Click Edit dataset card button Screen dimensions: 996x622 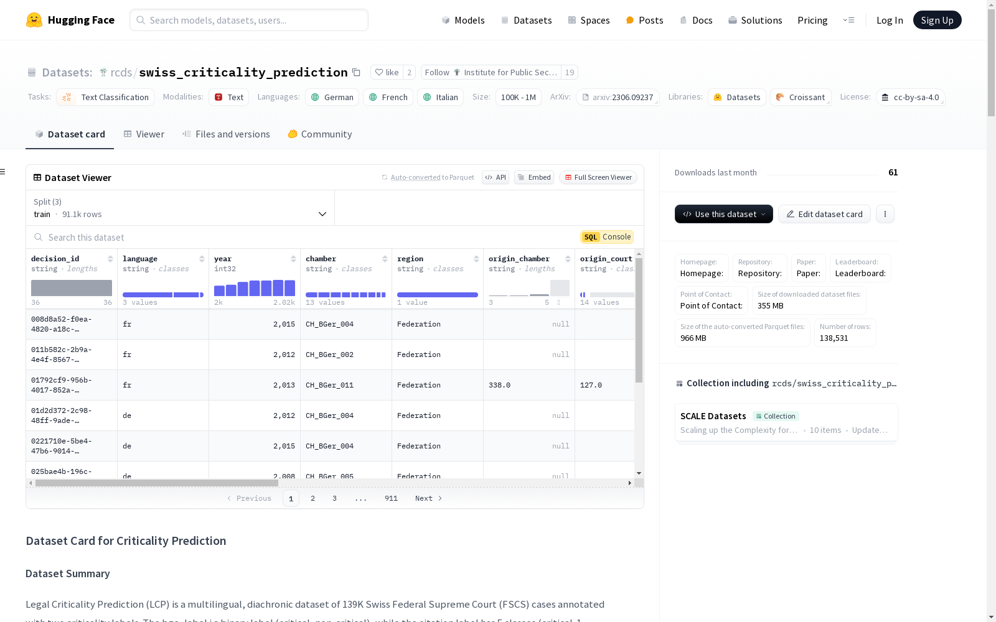[x=824, y=214]
